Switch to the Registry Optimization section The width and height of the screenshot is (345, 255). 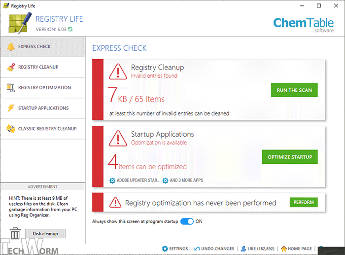(x=44, y=88)
